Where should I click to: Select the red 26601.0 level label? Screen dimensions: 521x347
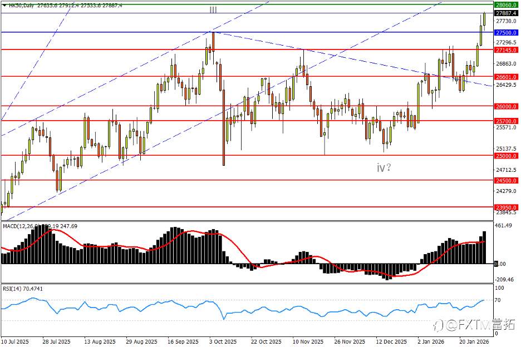tap(506, 77)
